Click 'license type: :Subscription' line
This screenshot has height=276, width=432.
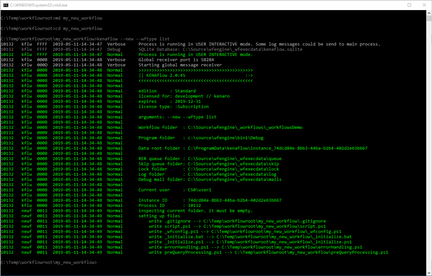pyautogui.click(x=174, y=107)
